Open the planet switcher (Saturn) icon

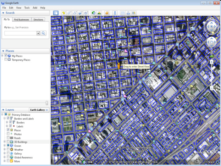coord(107,13)
